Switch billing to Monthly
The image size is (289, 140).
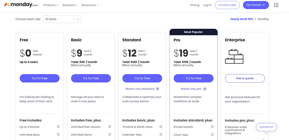pyautogui.click(x=263, y=19)
